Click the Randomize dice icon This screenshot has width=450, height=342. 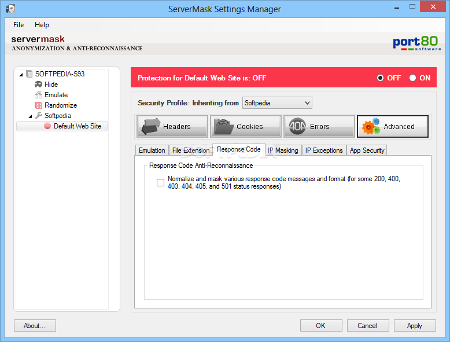[38, 105]
